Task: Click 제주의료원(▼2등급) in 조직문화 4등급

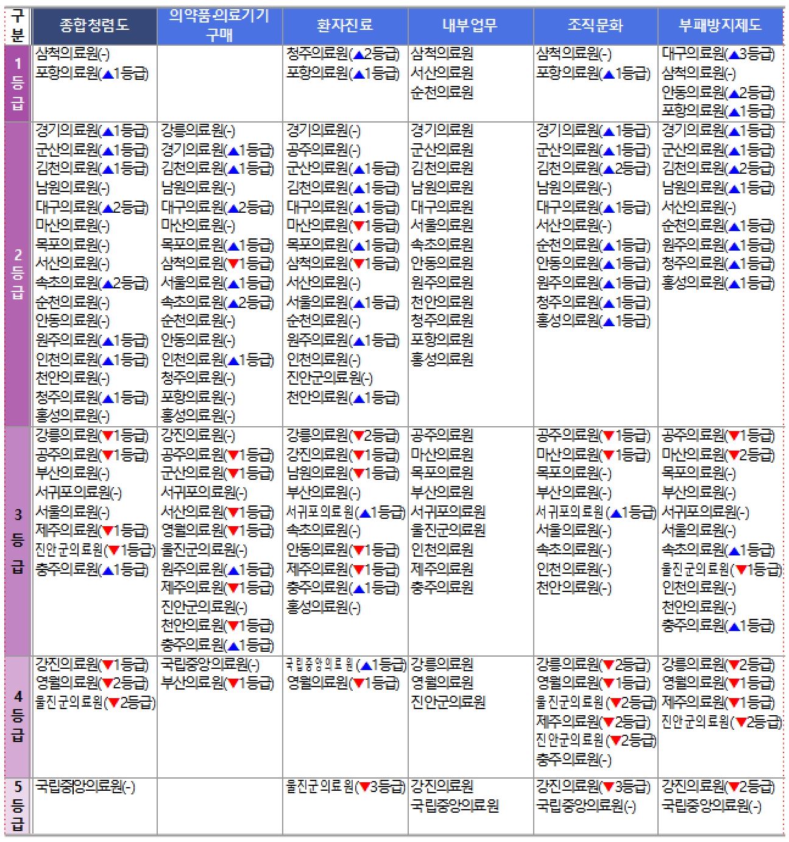Action: (593, 721)
